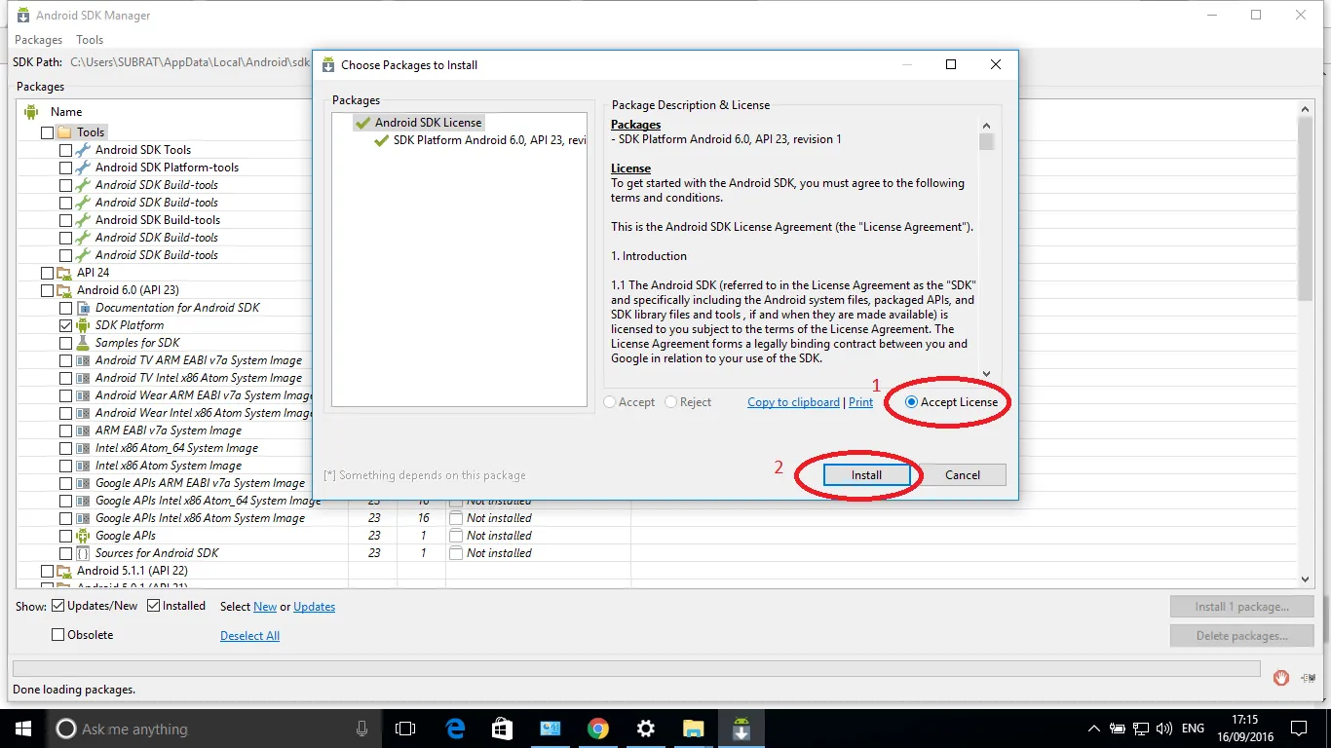Check the Samples for SDK checkbox
This screenshot has height=748, width=1331.
click(65, 343)
